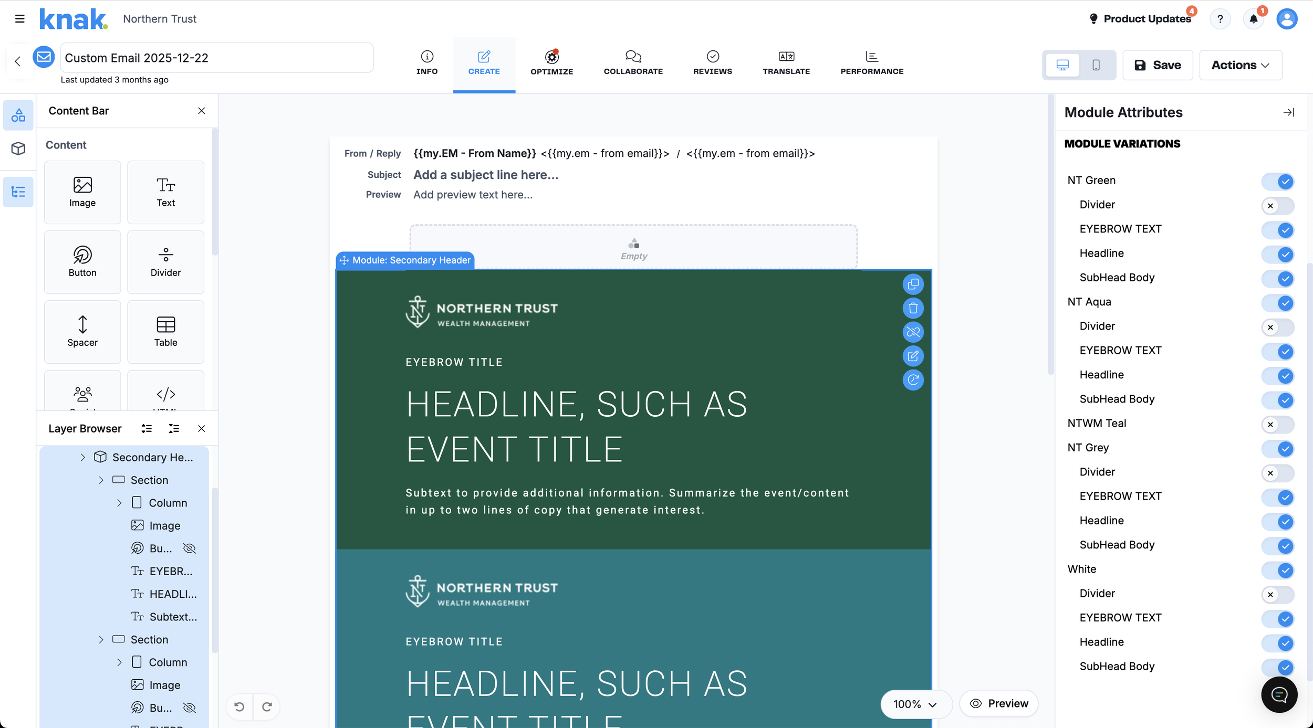Select the Module: Secondary Header label
The image size is (1313, 728).
(405, 260)
